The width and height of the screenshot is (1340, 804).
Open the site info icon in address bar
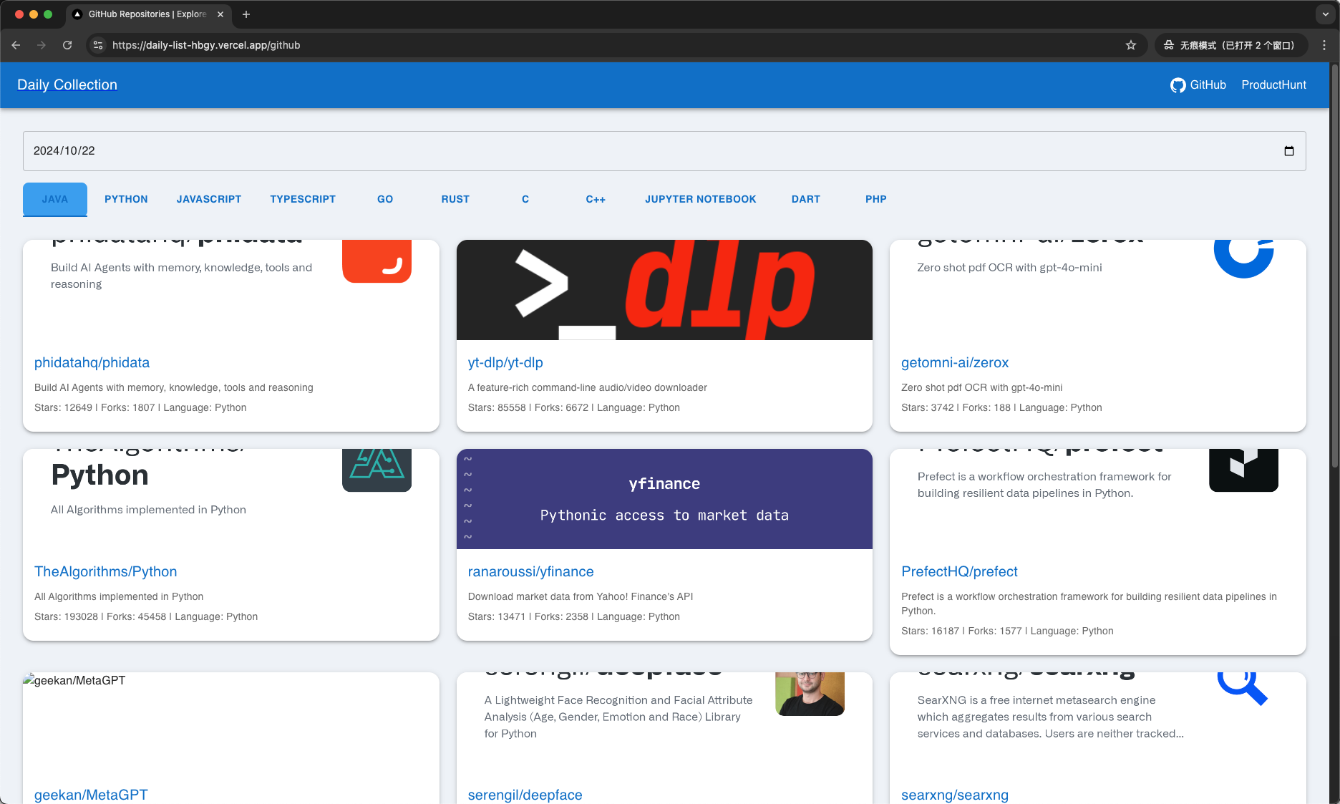tap(98, 45)
